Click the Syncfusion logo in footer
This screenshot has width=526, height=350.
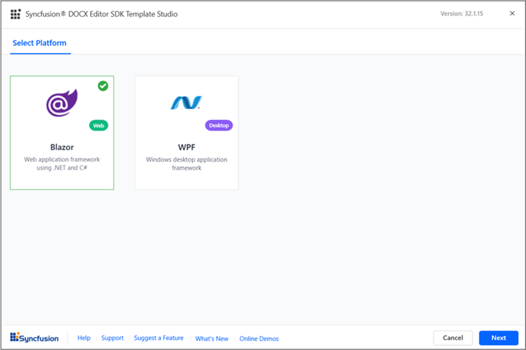coord(34,338)
